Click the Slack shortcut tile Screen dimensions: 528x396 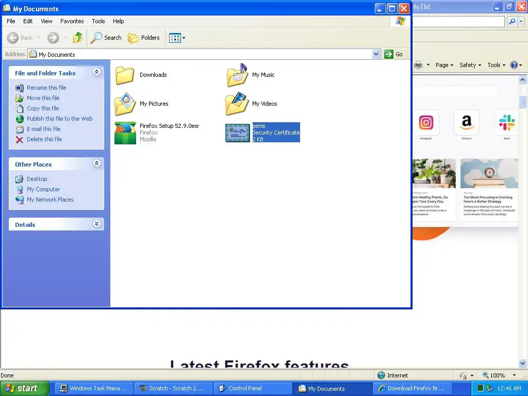tap(507, 123)
